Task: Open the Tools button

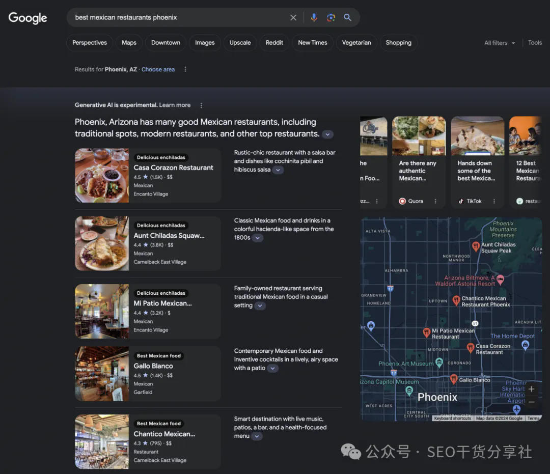Action: [x=535, y=43]
